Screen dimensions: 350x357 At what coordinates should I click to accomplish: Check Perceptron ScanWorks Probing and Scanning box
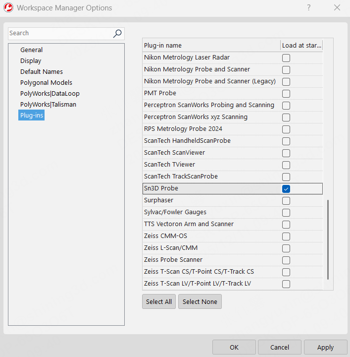286,106
